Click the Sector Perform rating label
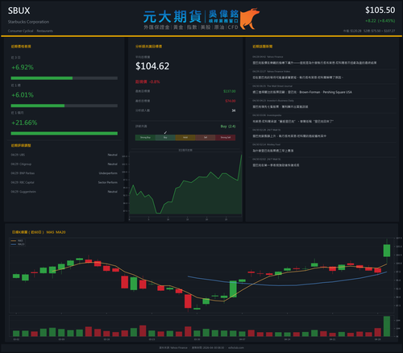Viewport: 403px width, 353px height. (108, 182)
